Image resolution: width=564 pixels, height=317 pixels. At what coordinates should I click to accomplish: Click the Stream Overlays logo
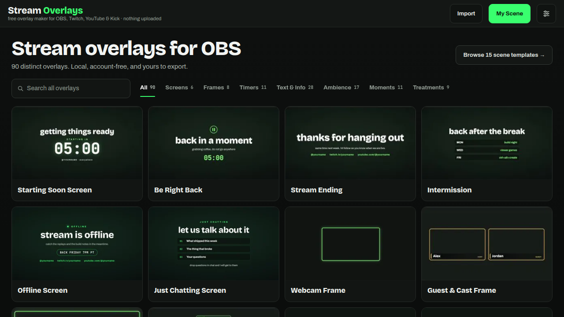click(45, 11)
